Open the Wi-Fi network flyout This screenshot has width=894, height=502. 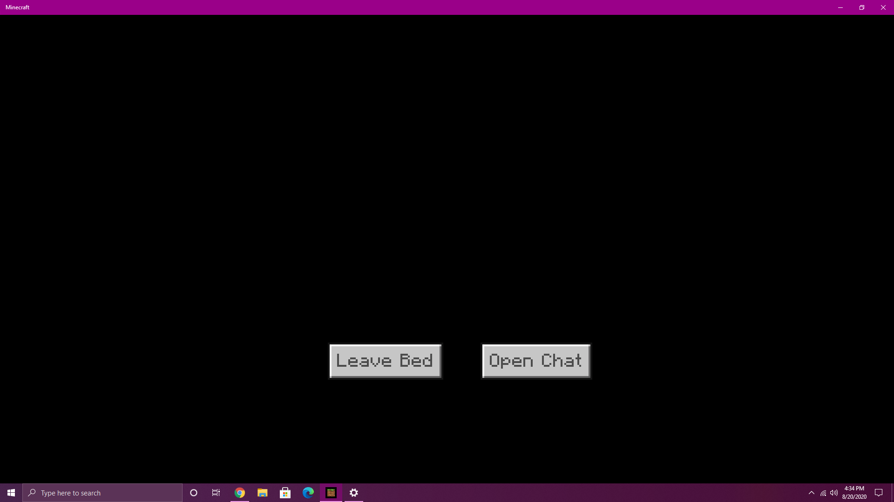pos(823,493)
